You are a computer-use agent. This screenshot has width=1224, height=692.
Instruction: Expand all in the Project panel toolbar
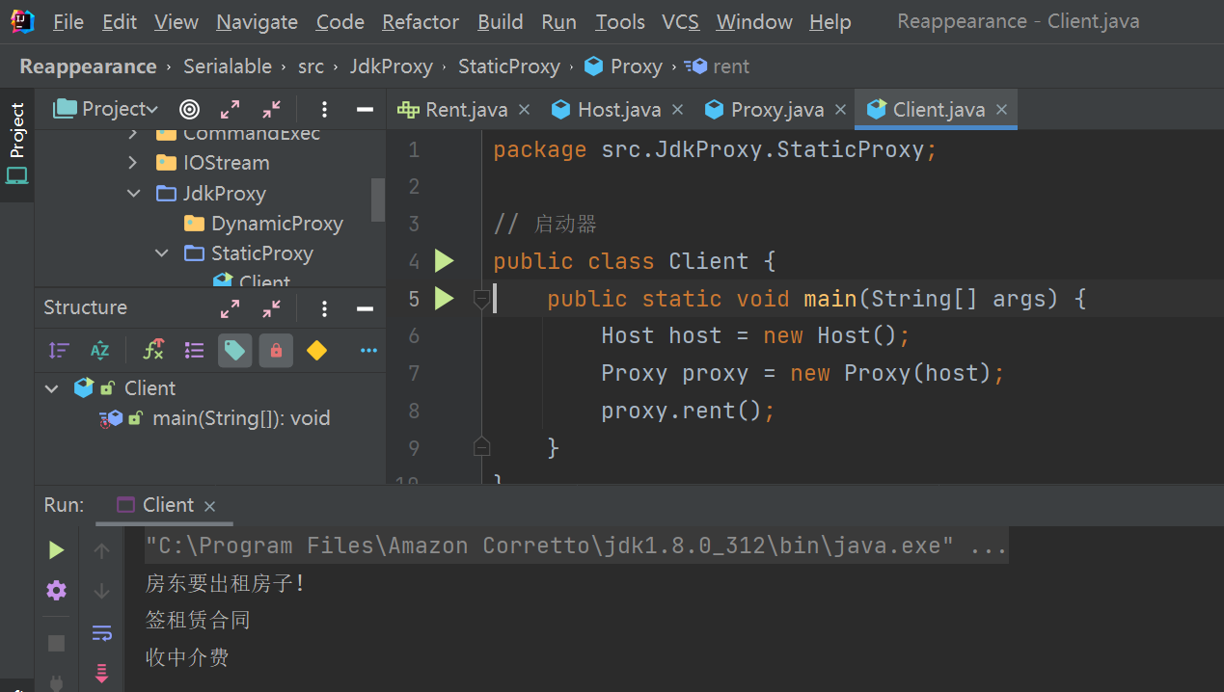pos(230,109)
